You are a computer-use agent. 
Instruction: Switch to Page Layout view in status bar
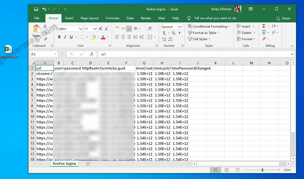(x=226, y=170)
